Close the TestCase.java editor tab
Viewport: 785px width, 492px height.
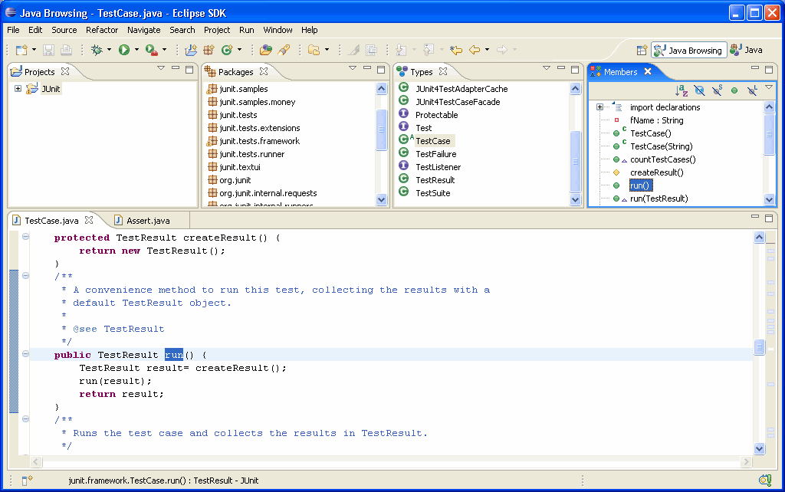pos(89,220)
